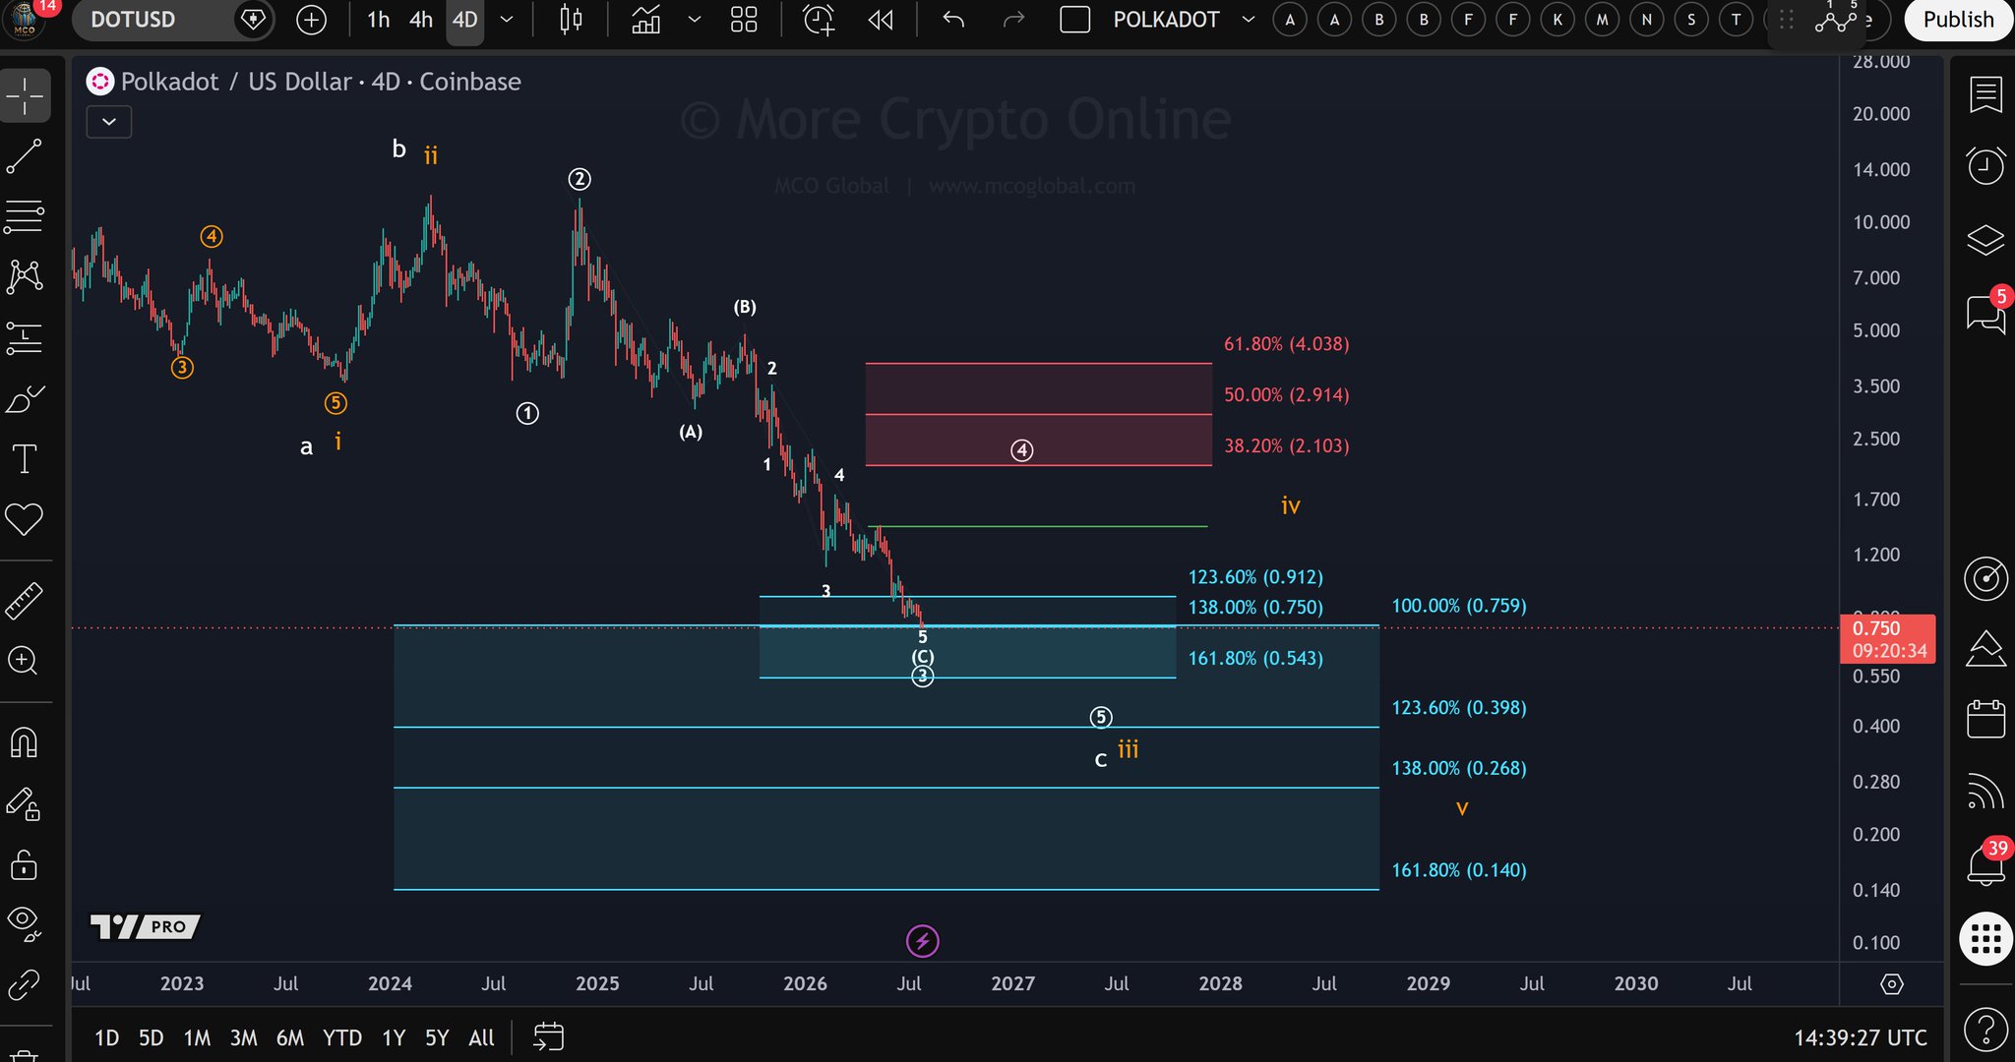The width and height of the screenshot is (2015, 1062).
Task: Open the DOTUSD symbol search
Action: tap(134, 20)
